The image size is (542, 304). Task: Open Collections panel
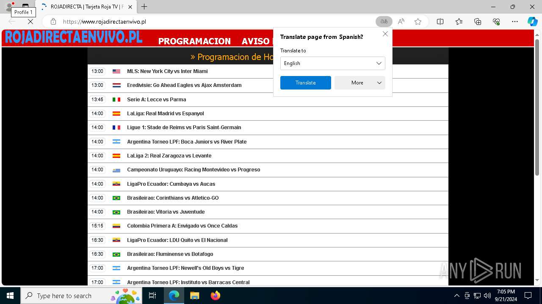pyautogui.click(x=478, y=22)
